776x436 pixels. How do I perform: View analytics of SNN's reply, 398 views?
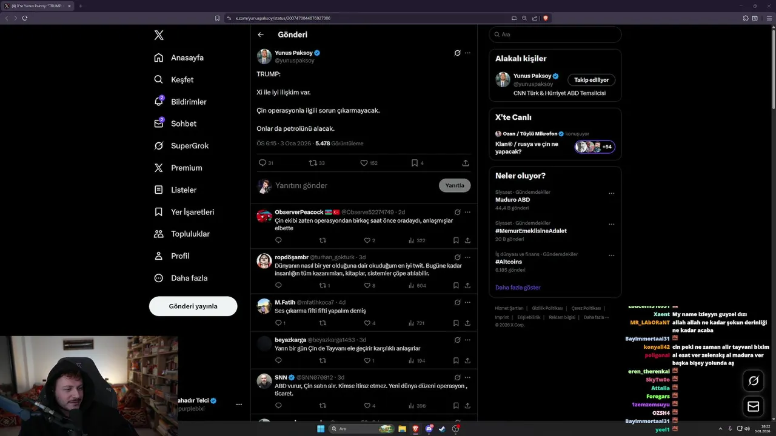pos(417,406)
